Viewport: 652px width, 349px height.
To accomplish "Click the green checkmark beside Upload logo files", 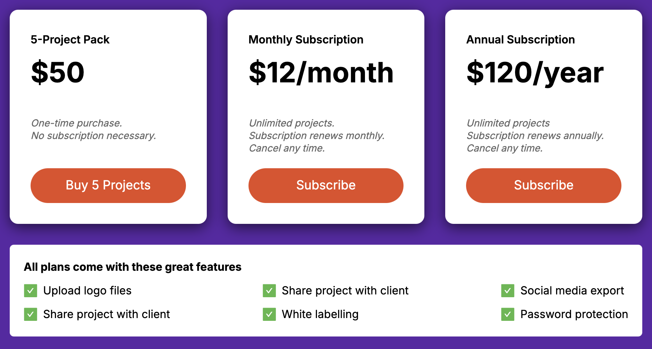I will [x=31, y=291].
